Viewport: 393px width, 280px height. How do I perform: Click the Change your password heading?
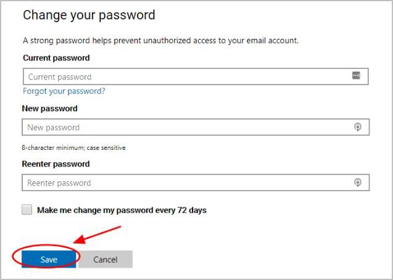[89, 15]
